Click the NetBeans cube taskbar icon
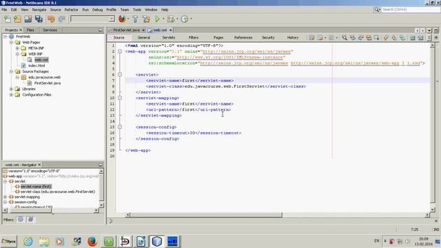This screenshot has width=441, height=248. [x=156, y=241]
